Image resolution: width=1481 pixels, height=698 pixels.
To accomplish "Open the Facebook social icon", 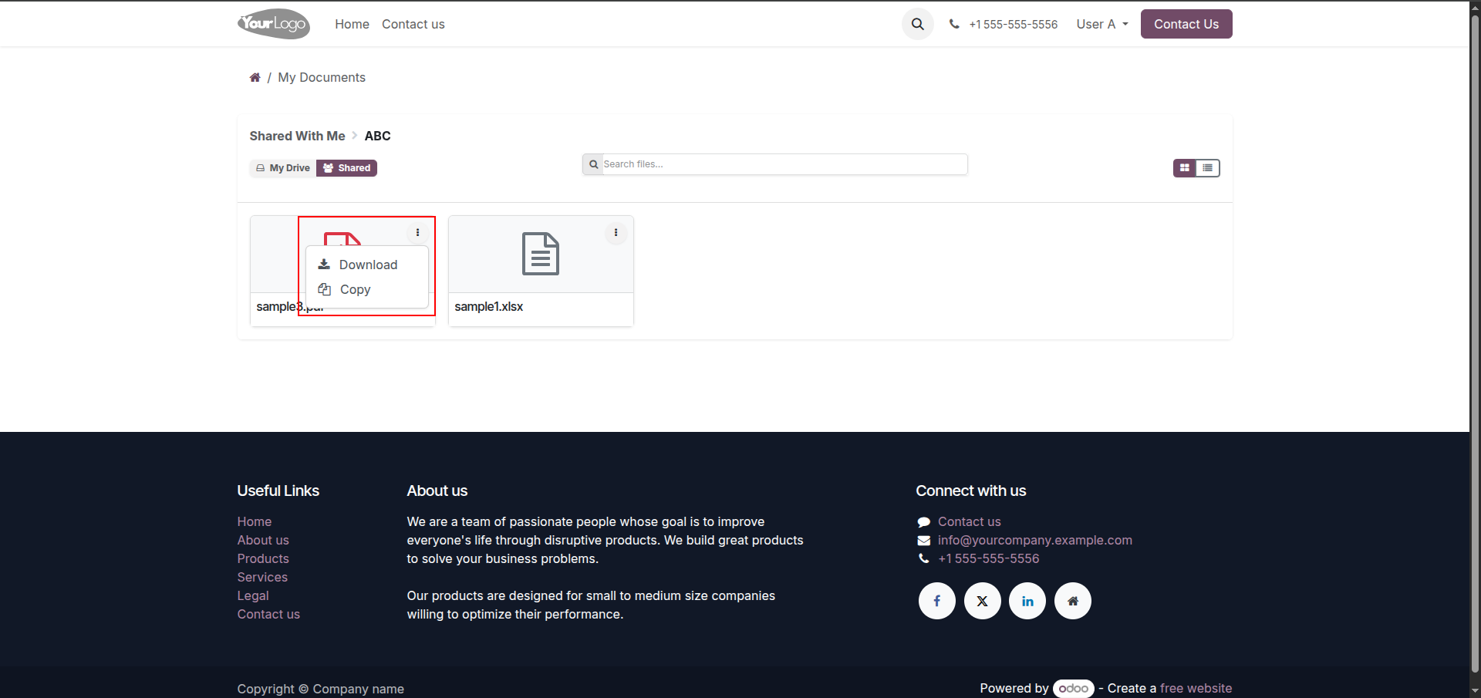I will coord(936,601).
